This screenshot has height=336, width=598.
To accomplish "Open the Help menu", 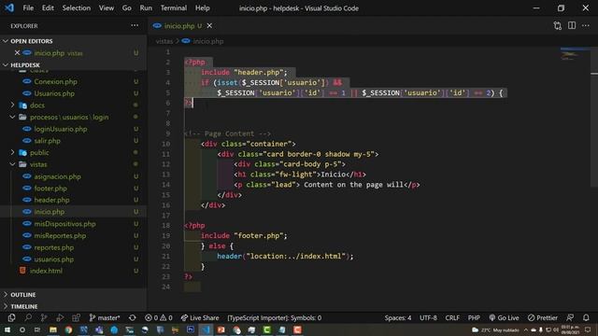I will [203, 7].
